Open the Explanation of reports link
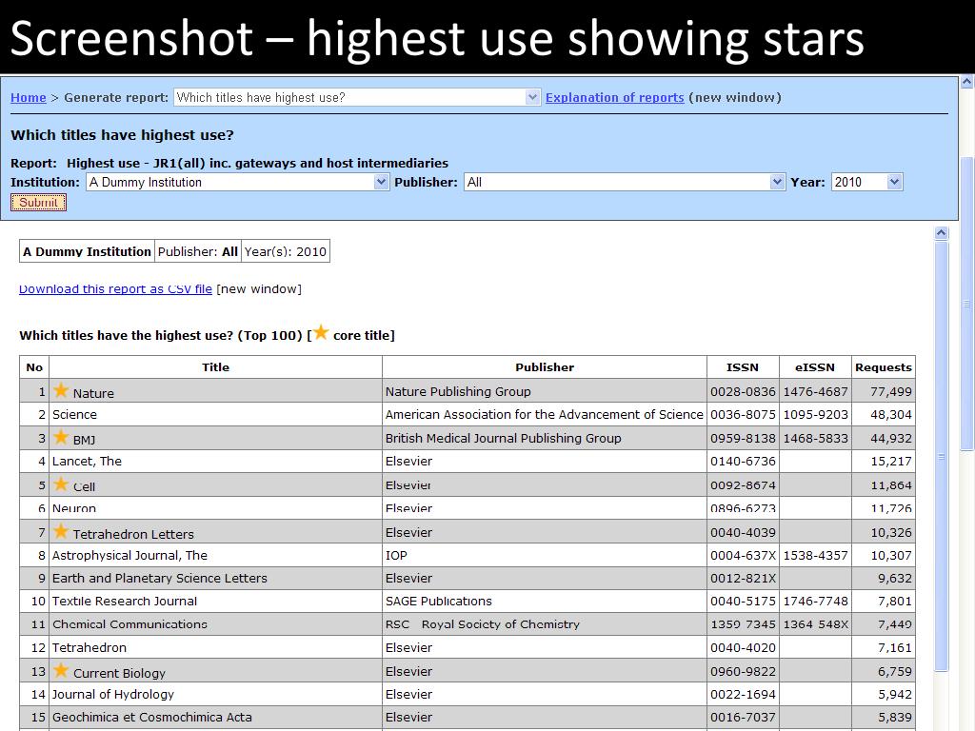 pos(614,98)
